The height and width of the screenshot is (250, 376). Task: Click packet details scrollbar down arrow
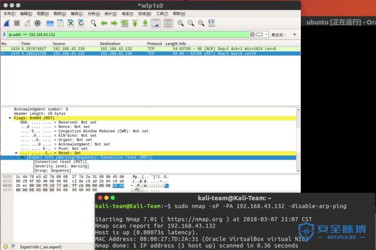298,171
